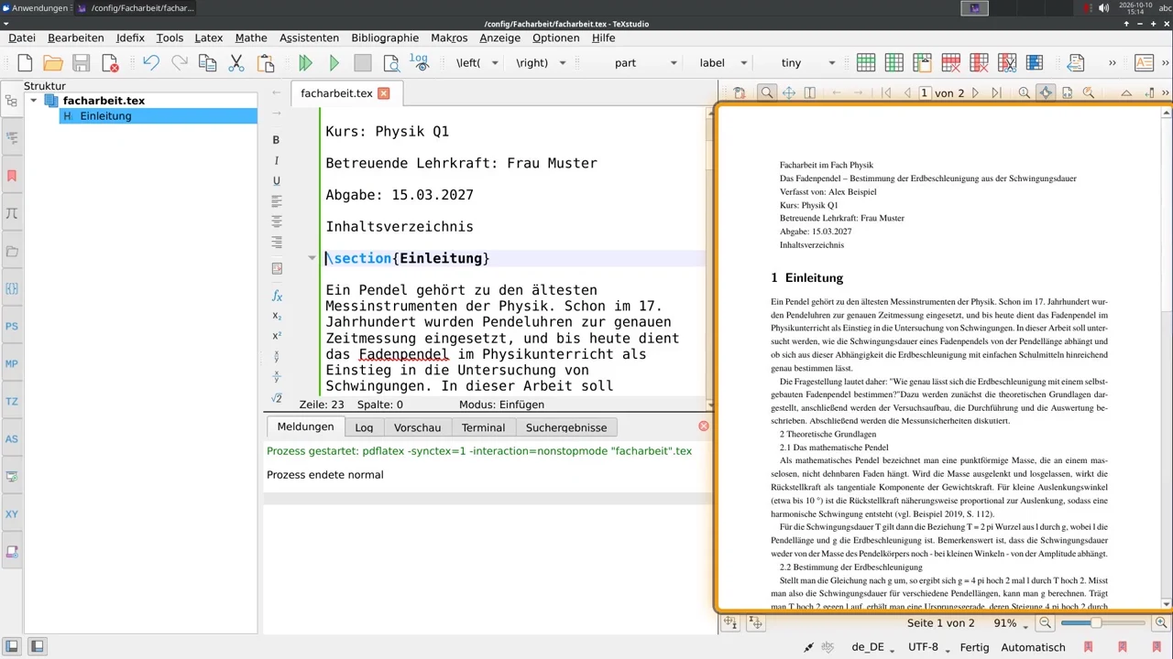Collapse the facharbeit.tex tree node
Screen dimensions: 1173x659
[x=34, y=101]
